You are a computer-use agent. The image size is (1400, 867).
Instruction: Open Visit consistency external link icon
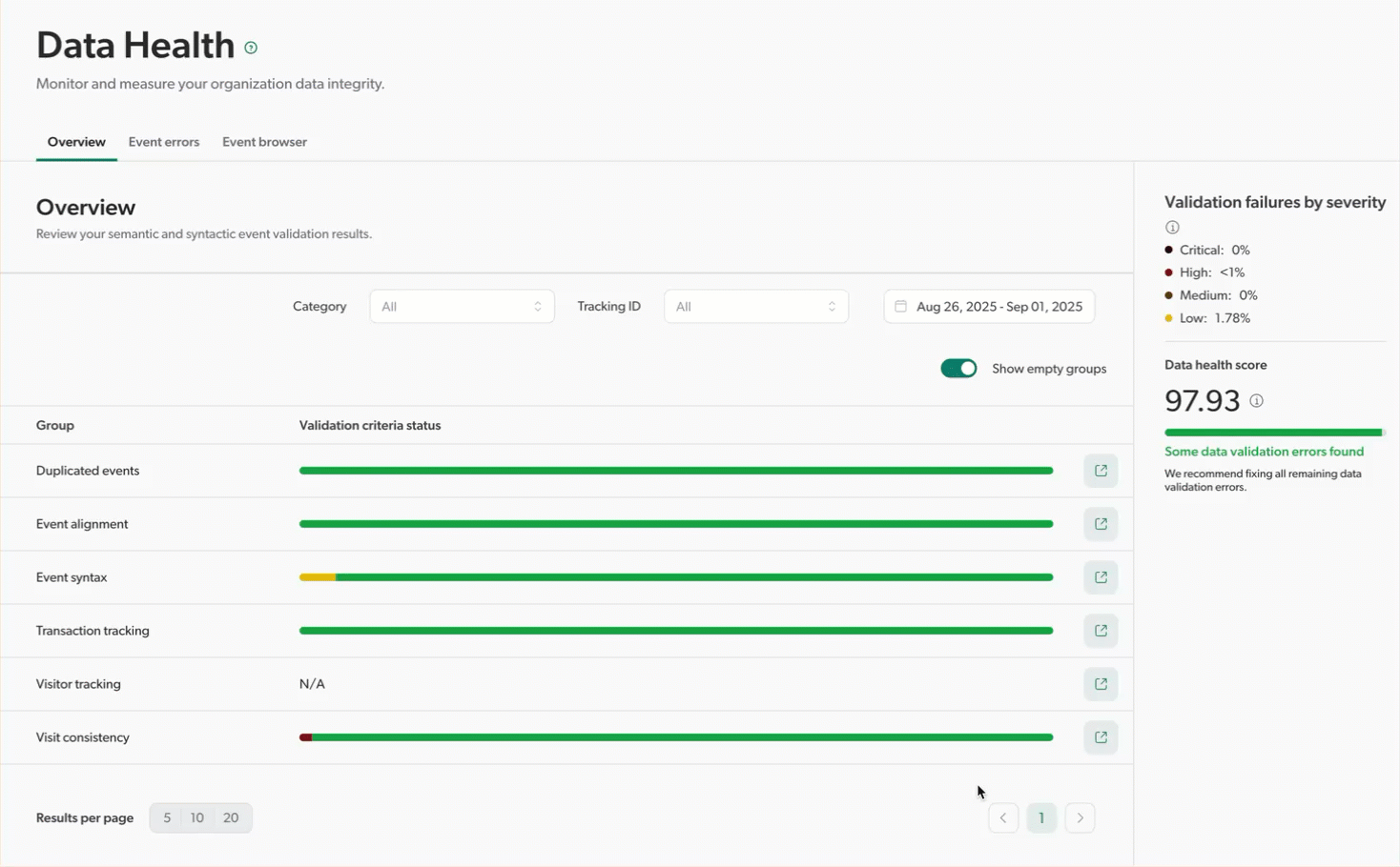click(x=1100, y=736)
